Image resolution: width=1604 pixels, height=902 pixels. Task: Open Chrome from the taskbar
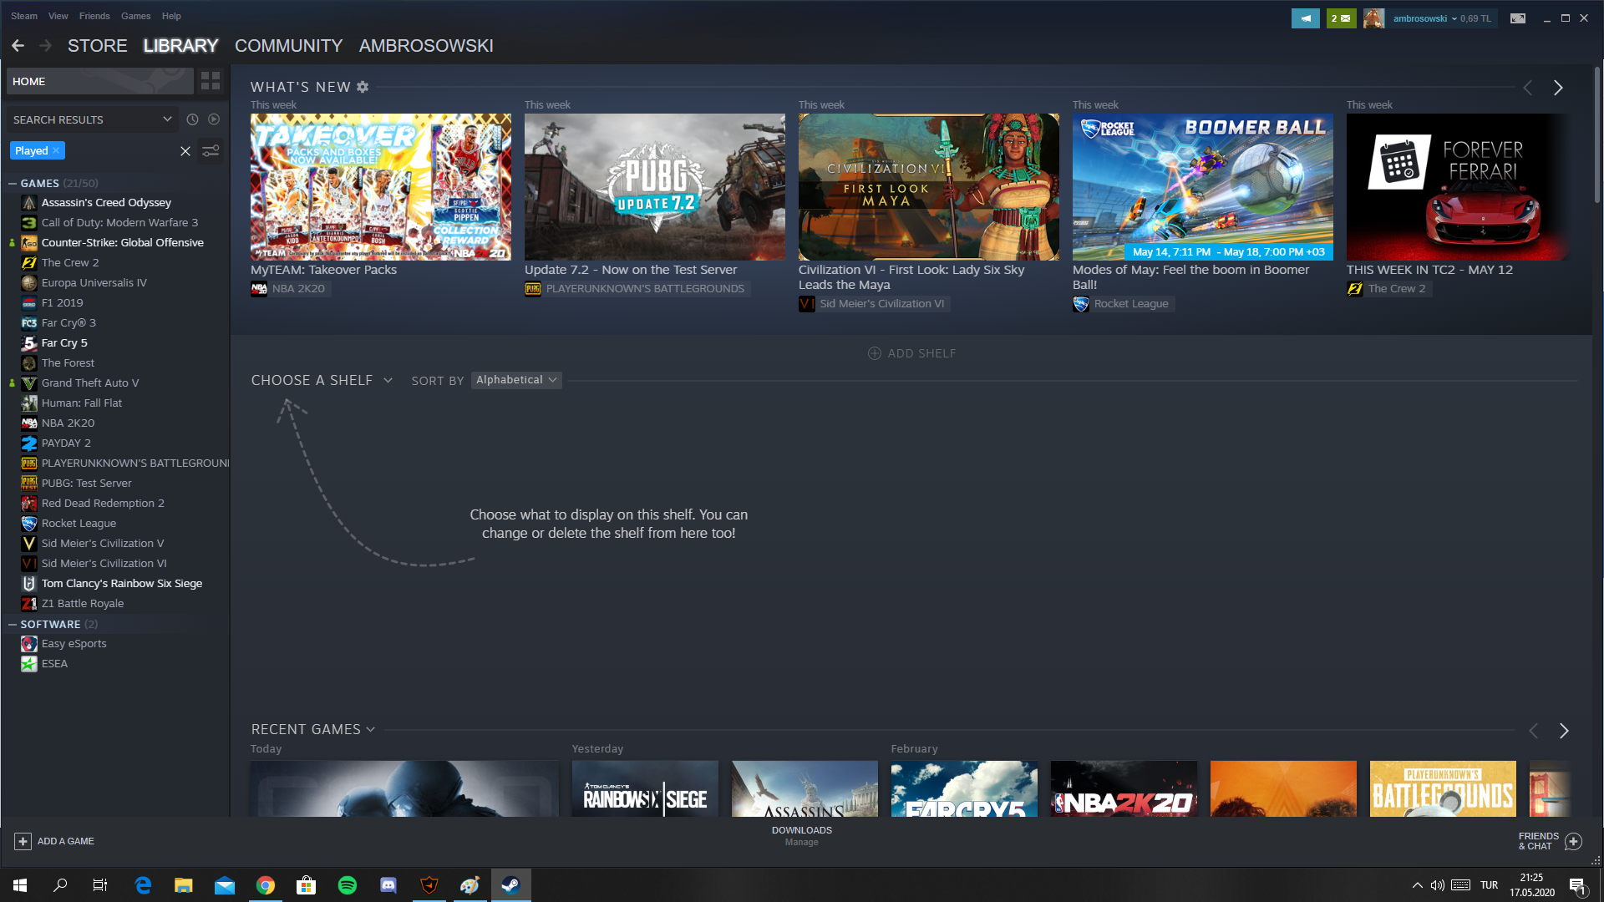(x=266, y=885)
